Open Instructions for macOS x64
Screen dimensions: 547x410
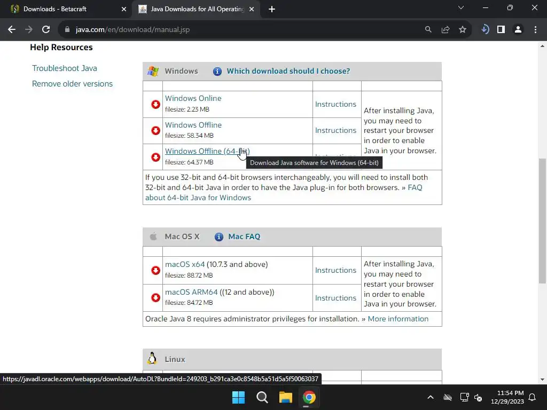coord(335,270)
